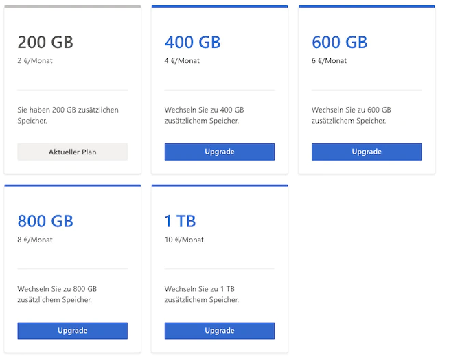This screenshot has width=449, height=361.
Task: Click the 2 €/Monat price text
Action: pos(35,60)
